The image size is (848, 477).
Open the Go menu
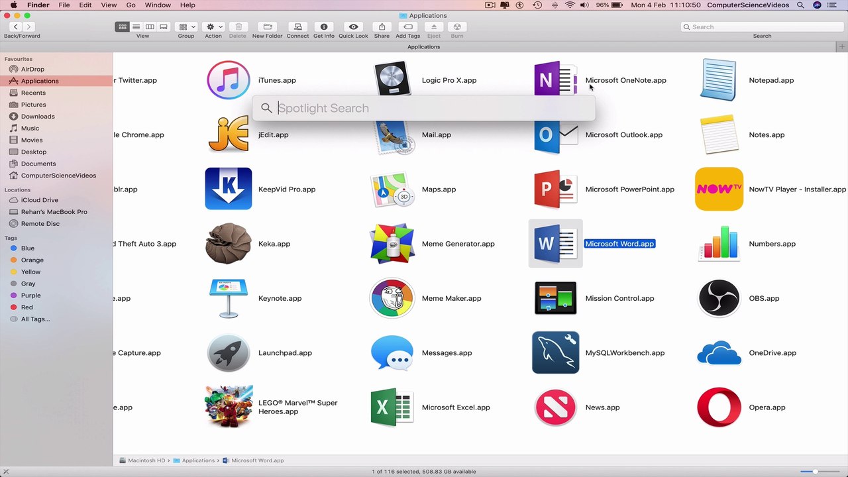pos(131,5)
